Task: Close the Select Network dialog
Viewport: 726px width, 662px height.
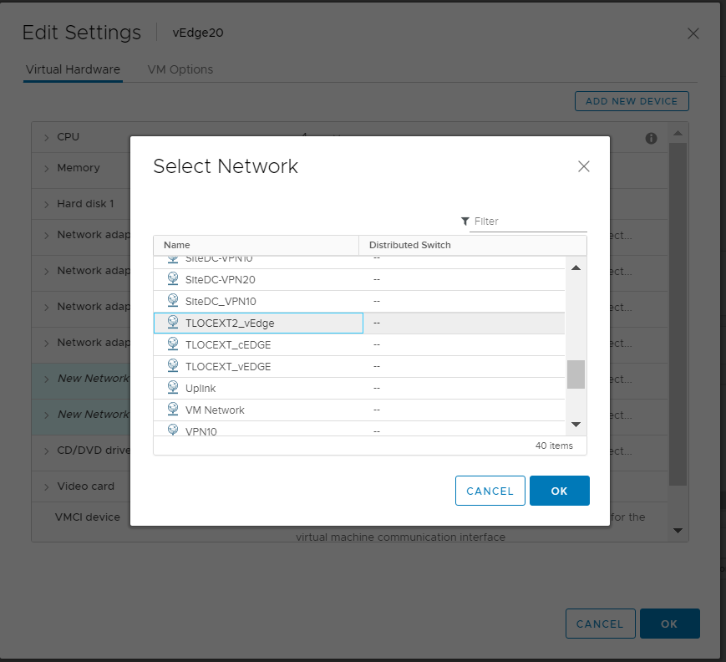Action: pos(584,166)
